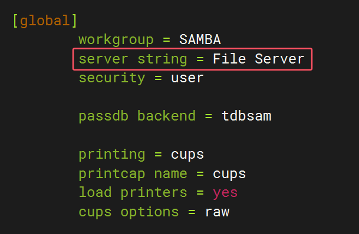Click the printing parameter name
359x234 pixels.
(112, 155)
